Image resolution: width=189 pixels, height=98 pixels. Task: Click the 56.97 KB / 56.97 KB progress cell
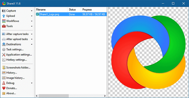(x=94, y=14)
